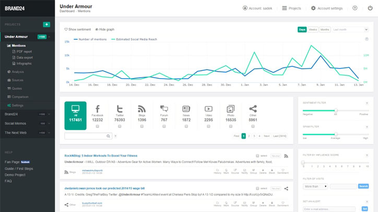Open RockNBlog 5 Indoor Workouts article
The width and height of the screenshot is (378, 212).
pos(101,156)
